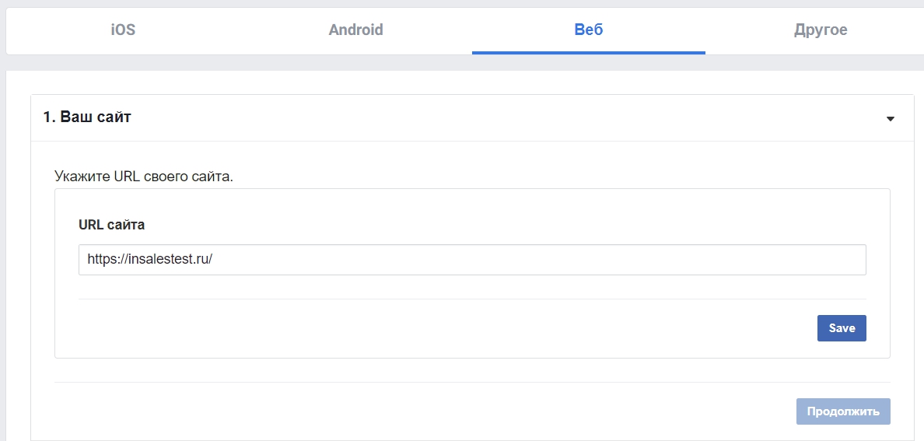Screen dimensions: 924x441
Task: Click the word 'сайта' in the field label
Action: (x=125, y=225)
